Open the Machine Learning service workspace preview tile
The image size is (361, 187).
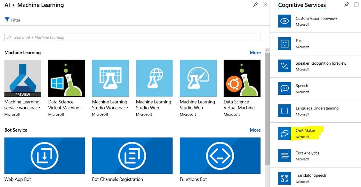(23, 78)
